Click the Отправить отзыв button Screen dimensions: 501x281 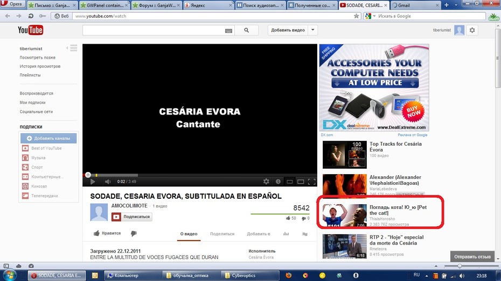pos(472,256)
